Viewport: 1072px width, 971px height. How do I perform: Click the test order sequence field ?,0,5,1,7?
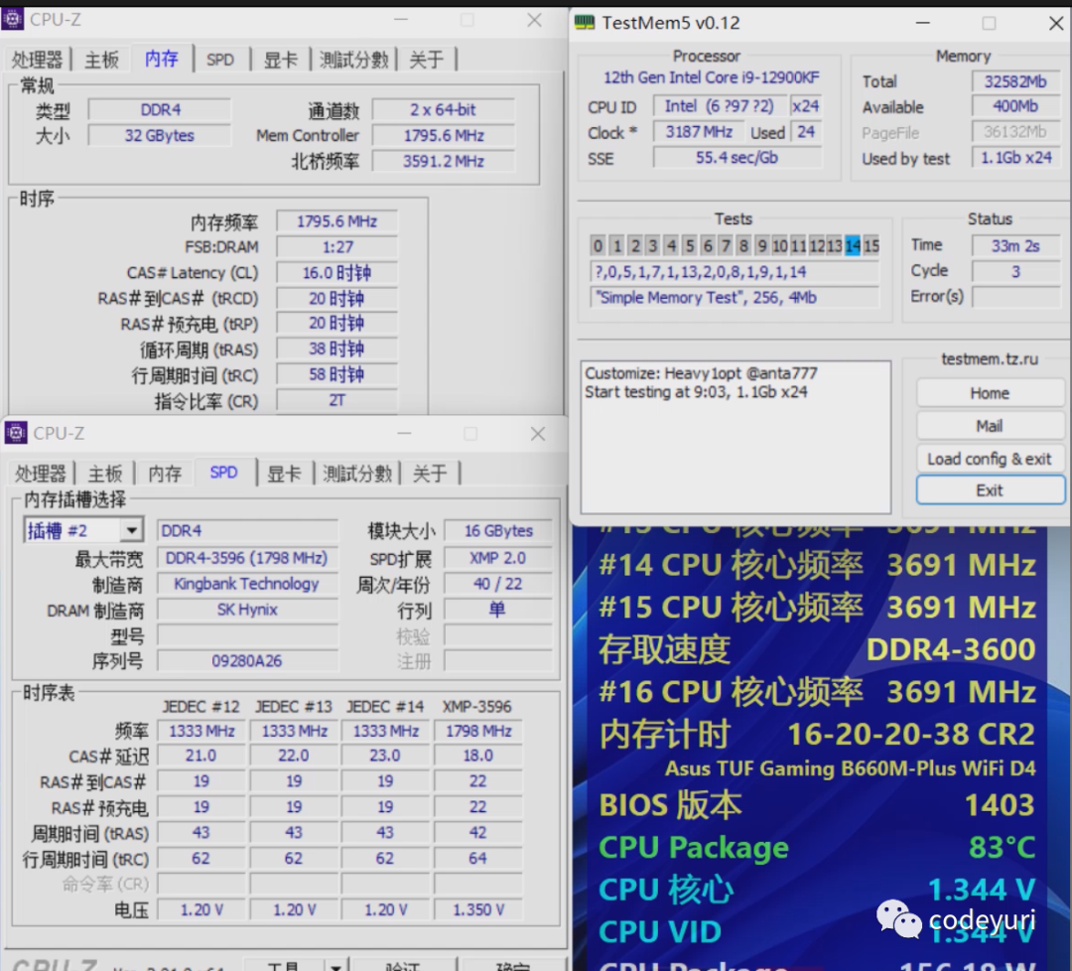pyautogui.click(x=734, y=271)
